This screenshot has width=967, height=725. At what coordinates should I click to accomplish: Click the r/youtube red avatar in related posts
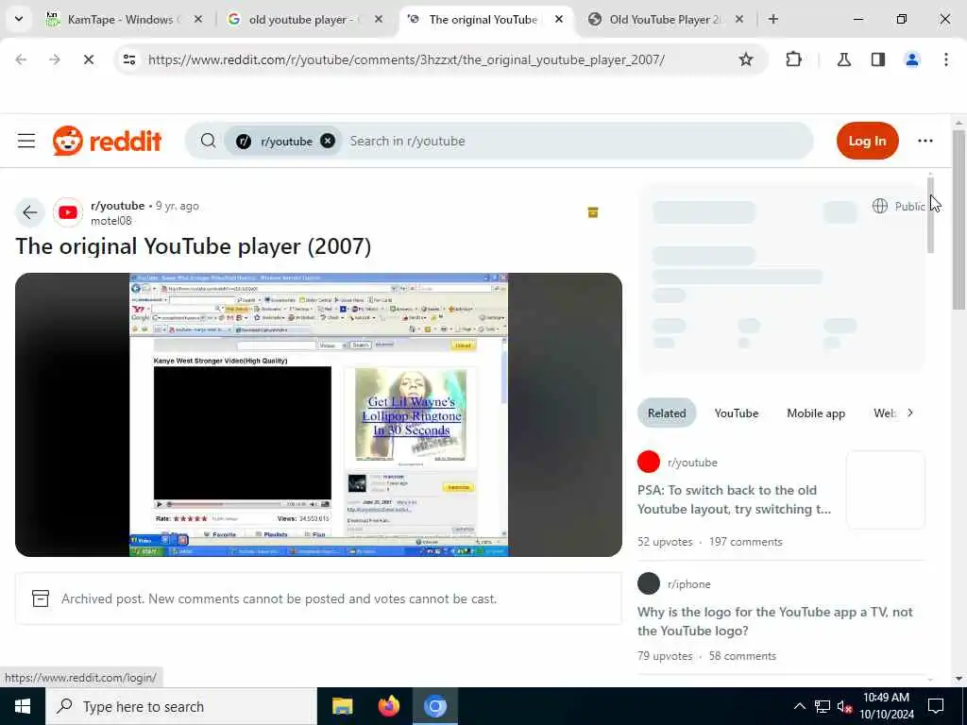(649, 462)
